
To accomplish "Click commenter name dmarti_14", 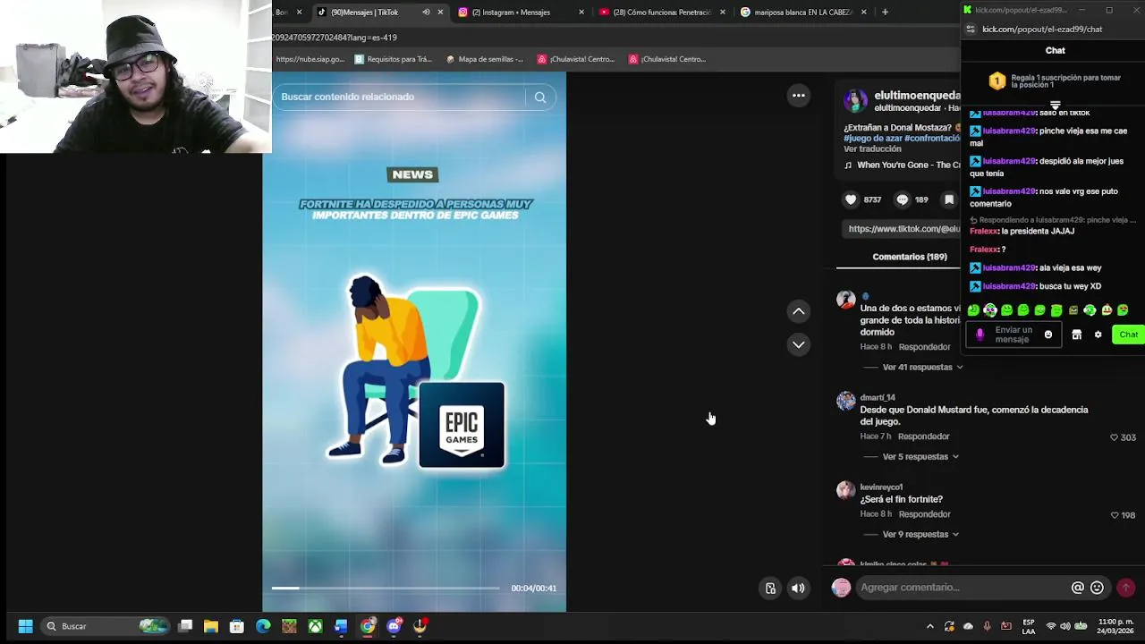I will [878, 397].
